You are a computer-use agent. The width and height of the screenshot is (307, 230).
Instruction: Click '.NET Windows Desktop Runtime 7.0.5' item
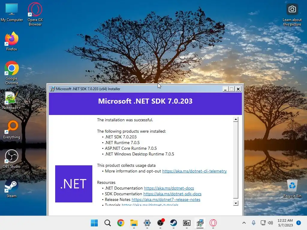pyautogui.click(x=139, y=154)
